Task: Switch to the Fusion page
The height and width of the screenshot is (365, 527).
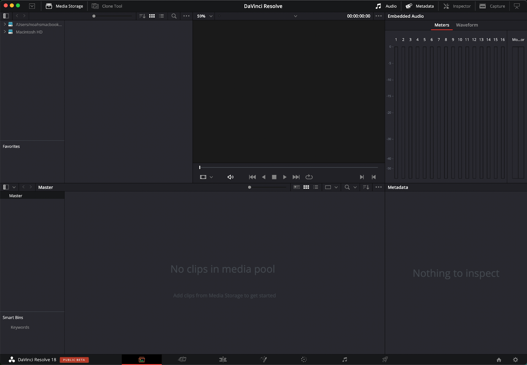Action: pyautogui.click(x=264, y=359)
